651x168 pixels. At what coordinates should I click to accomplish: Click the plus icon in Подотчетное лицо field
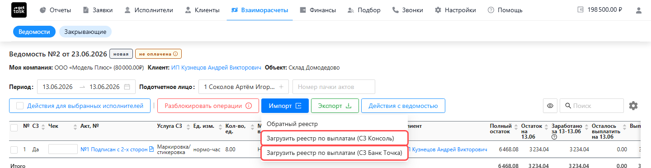coord(281,87)
